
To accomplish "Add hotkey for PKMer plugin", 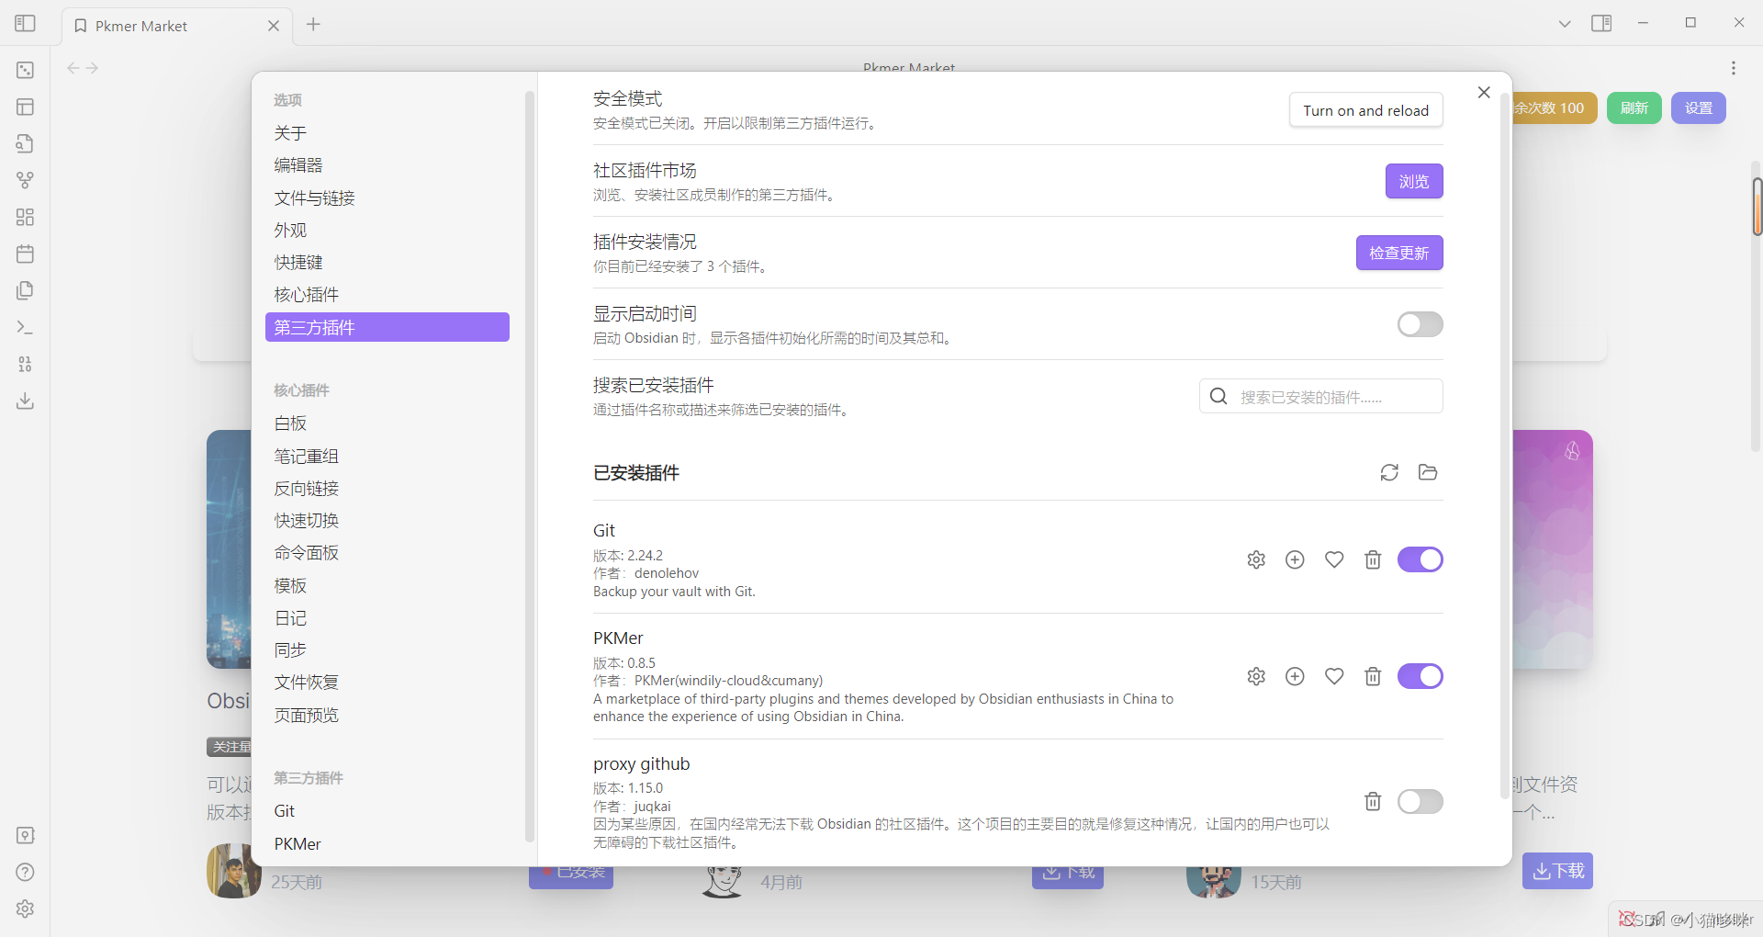I will (x=1295, y=676).
